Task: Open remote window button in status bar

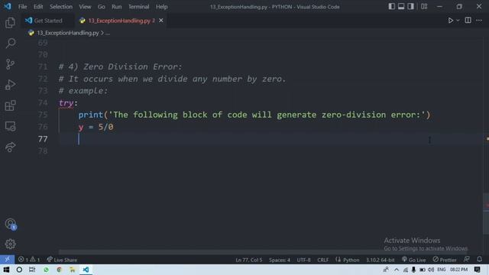Action: [x=7, y=260]
